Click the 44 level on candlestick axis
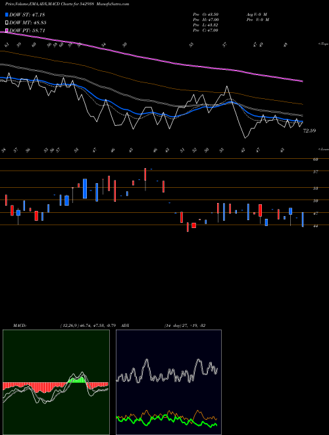The image size is (329, 435). (315, 226)
